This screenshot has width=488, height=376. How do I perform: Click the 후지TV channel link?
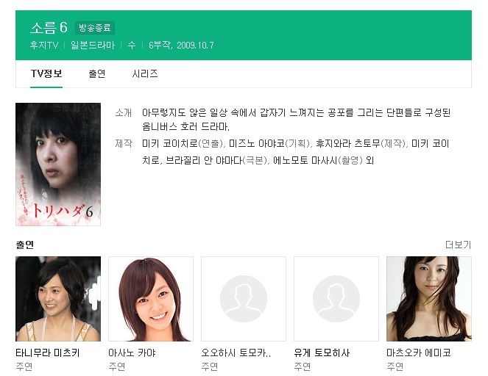(x=44, y=46)
